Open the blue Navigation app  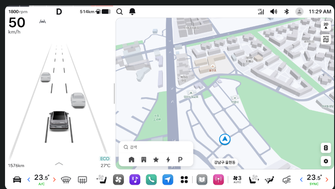tap(168, 180)
